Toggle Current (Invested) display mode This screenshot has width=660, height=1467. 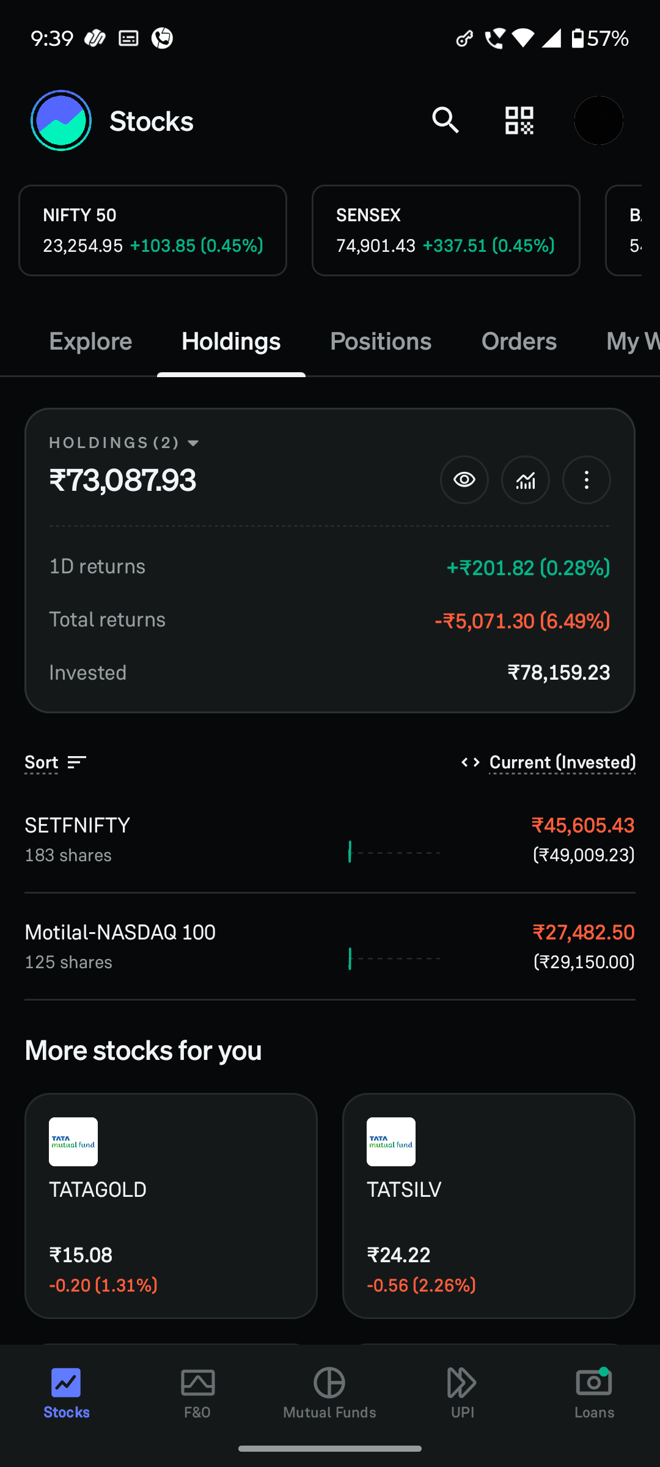pos(562,762)
